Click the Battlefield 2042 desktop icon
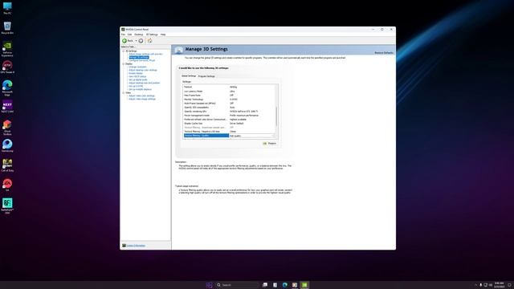This screenshot has height=289, width=514. click(7, 206)
